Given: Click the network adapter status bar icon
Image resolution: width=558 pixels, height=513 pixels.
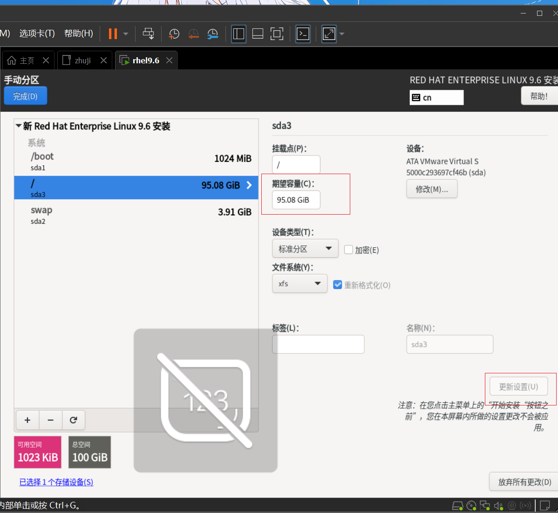Looking at the screenshot, I should click(485, 506).
